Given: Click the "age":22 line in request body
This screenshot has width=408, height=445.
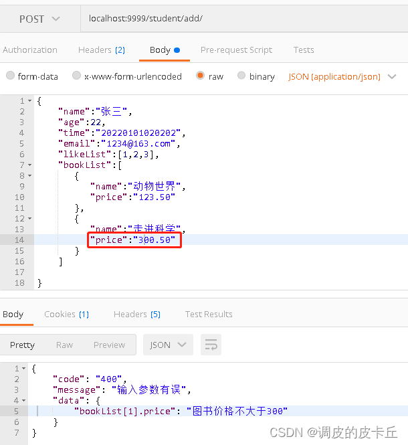Looking at the screenshot, I should tap(82, 122).
